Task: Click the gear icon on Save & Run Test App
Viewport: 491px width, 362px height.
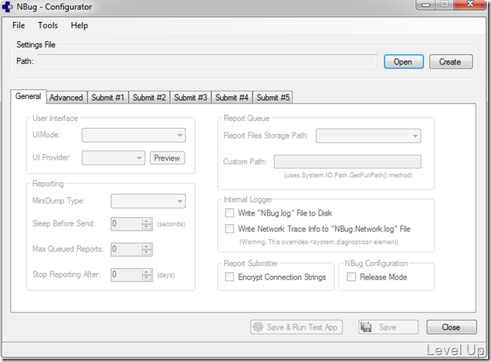Action: [x=258, y=327]
